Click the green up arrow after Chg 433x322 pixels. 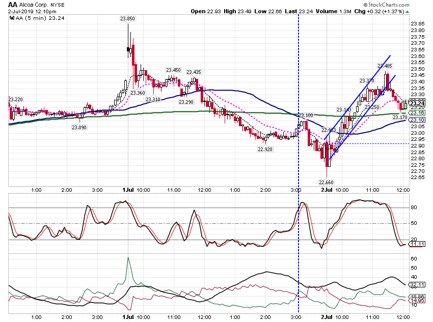tap(408, 12)
